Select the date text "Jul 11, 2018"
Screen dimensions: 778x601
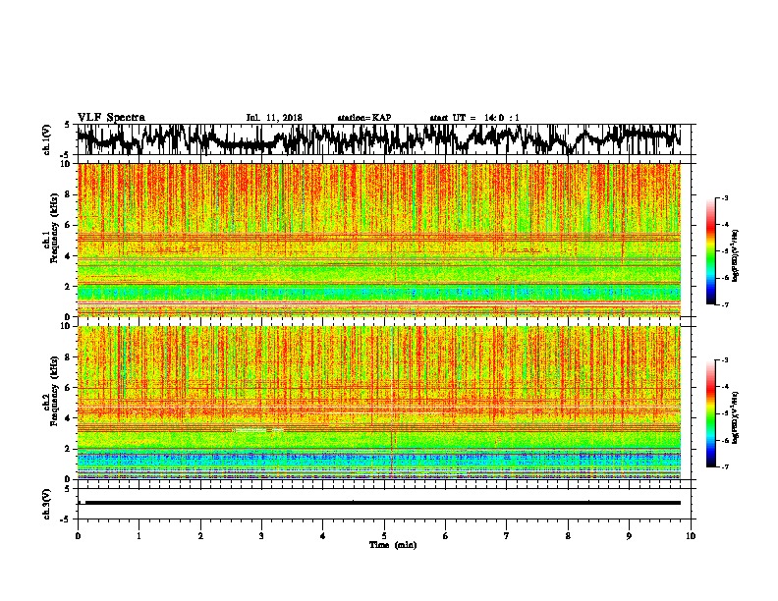[274, 118]
